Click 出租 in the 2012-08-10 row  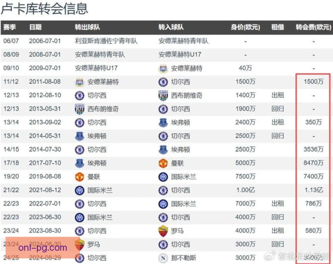coord(277,95)
